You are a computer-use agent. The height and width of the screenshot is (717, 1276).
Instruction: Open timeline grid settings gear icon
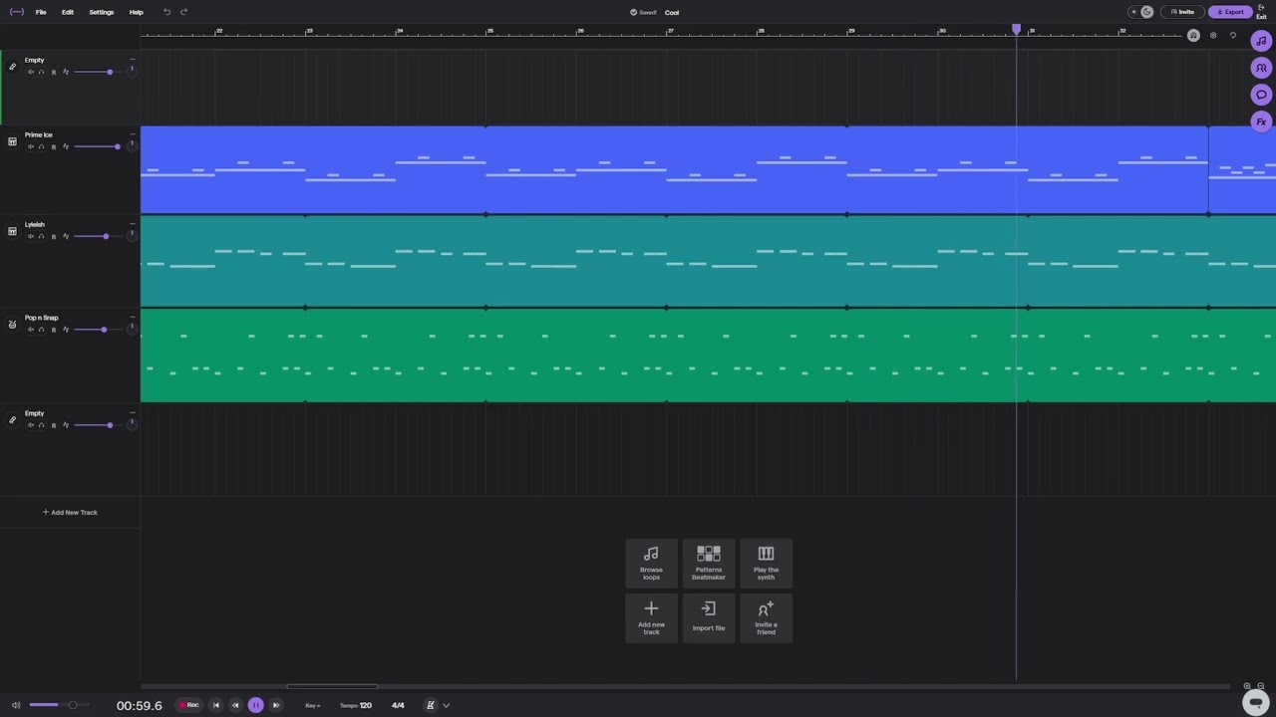(x=1213, y=35)
